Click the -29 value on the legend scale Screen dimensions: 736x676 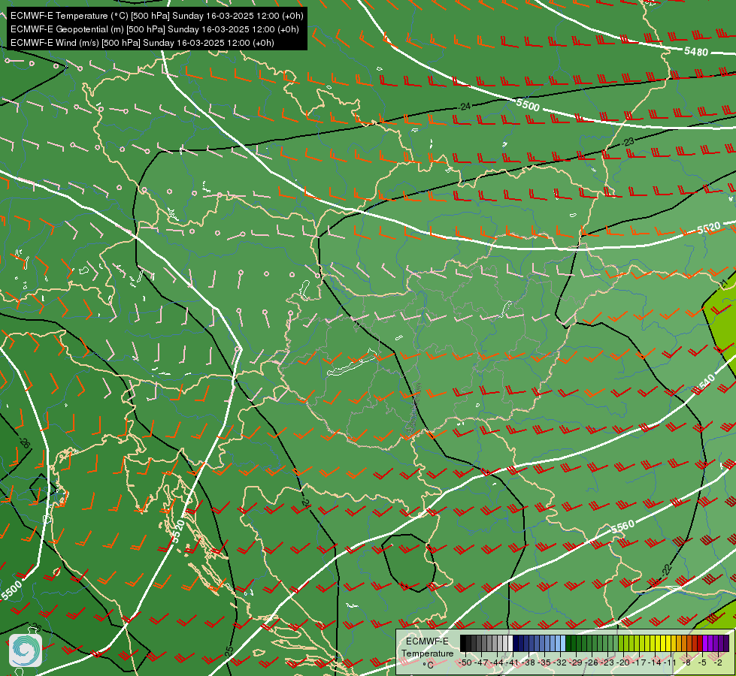pyautogui.click(x=575, y=662)
